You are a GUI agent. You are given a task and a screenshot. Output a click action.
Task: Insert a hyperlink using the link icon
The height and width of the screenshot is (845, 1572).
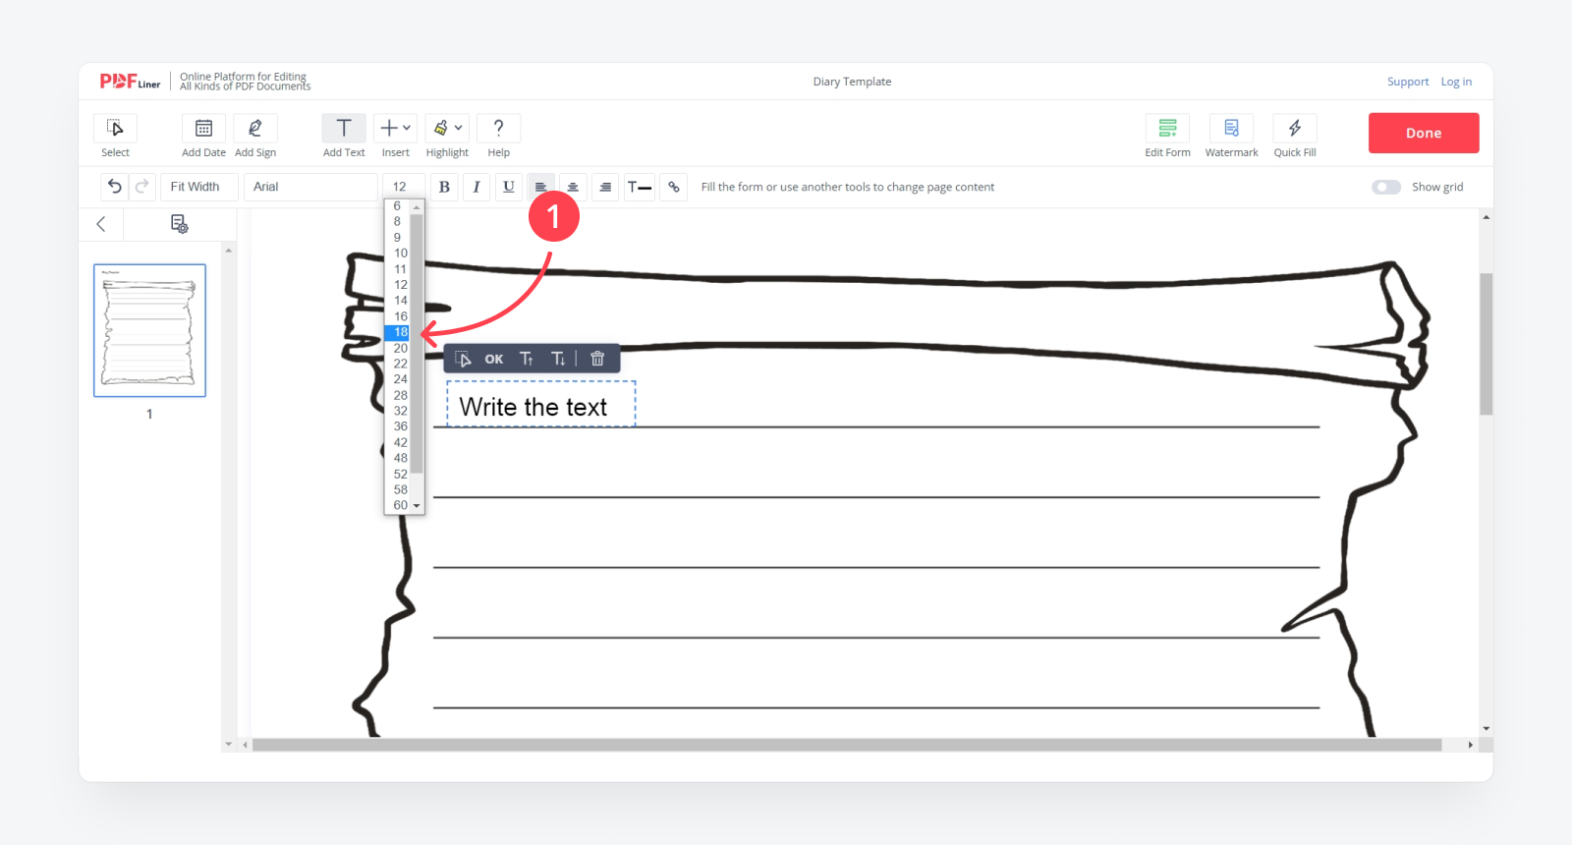click(674, 187)
